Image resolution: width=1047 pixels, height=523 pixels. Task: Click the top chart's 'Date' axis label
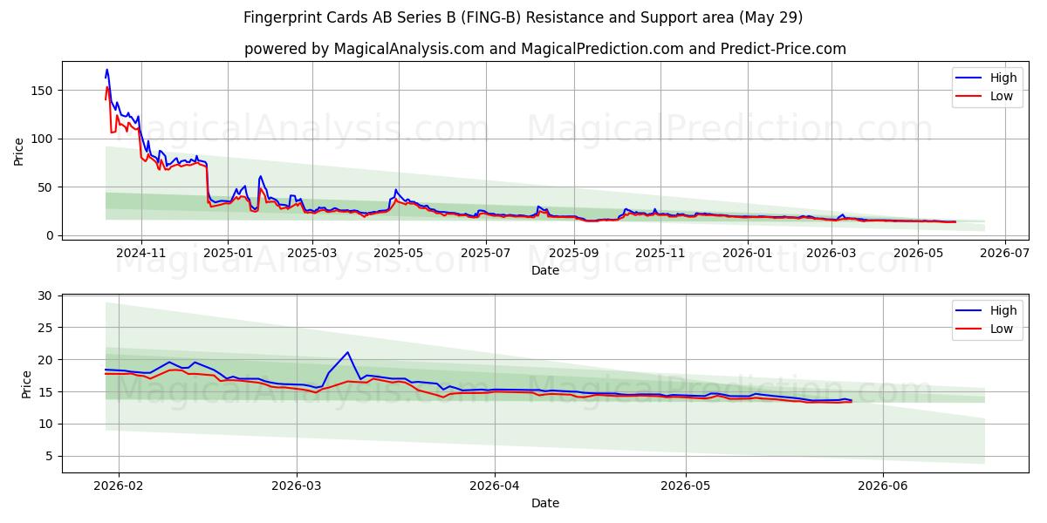(545, 271)
